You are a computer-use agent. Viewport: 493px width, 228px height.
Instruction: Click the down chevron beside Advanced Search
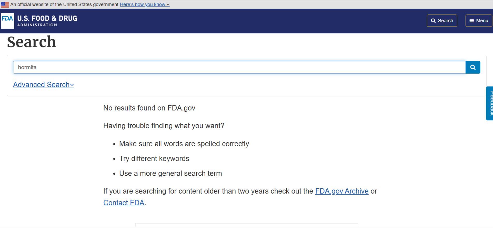click(x=72, y=84)
